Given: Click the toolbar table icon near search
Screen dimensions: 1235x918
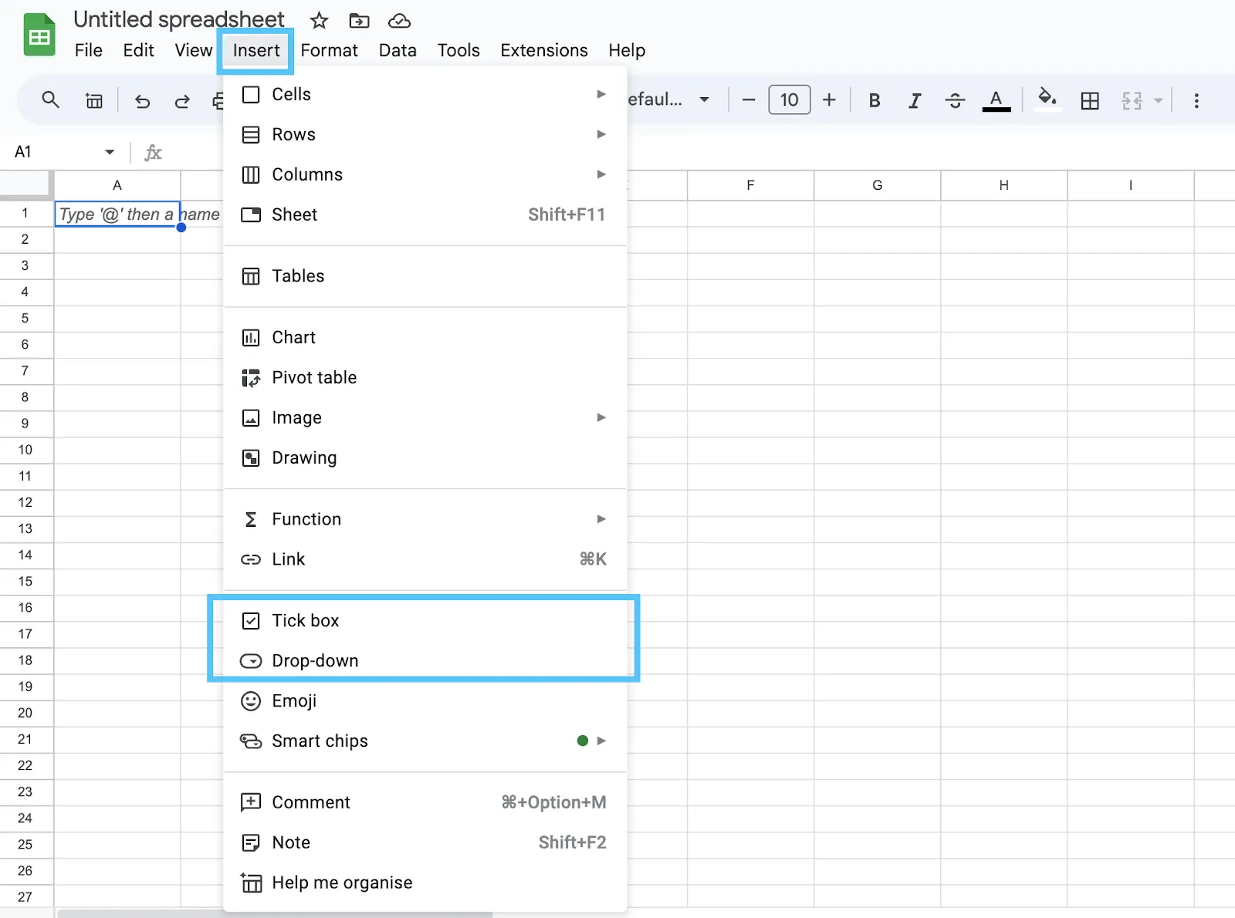Looking at the screenshot, I should click(x=94, y=101).
